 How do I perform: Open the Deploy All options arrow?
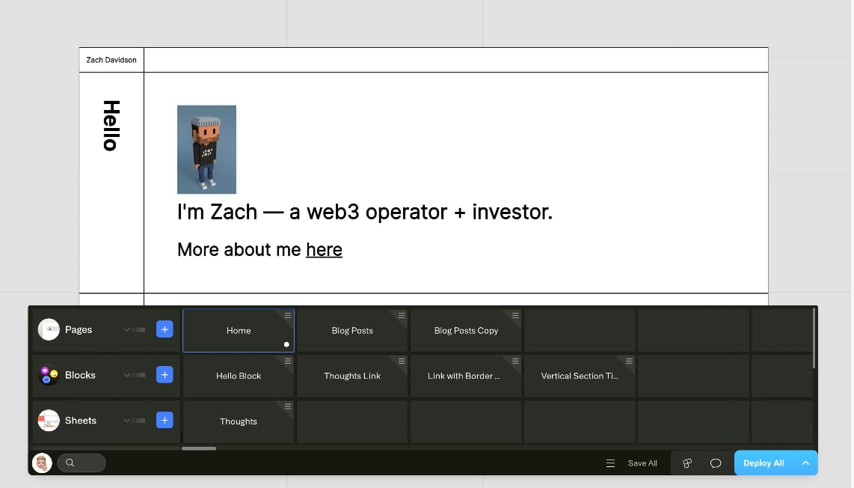tap(805, 463)
